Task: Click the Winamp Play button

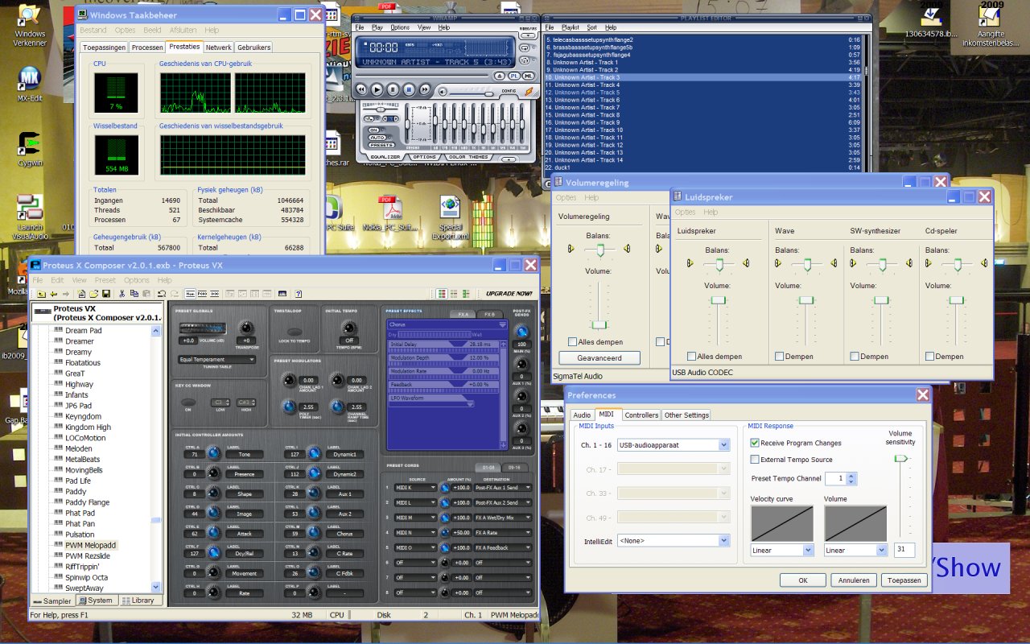Action: [x=377, y=89]
